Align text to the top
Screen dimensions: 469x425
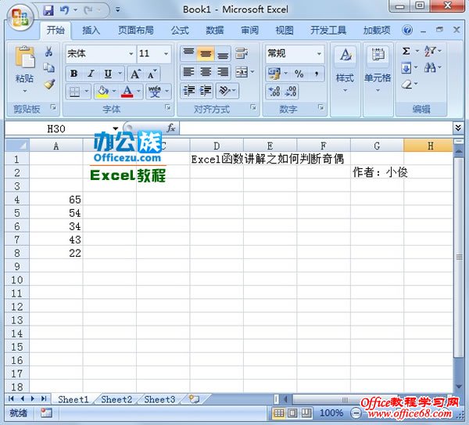point(188,53)
